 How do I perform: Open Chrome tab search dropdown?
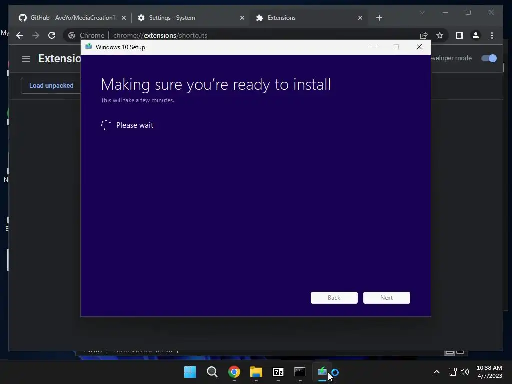pyautogui.click(x=422, y=12)
